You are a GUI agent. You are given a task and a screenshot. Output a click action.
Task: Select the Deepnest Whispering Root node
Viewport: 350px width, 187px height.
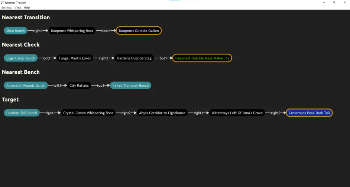click(x=72, y=31)
